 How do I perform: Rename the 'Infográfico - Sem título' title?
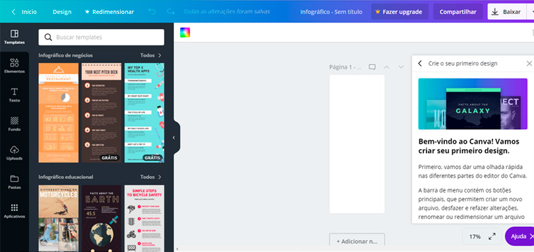(x=331, y=12)
